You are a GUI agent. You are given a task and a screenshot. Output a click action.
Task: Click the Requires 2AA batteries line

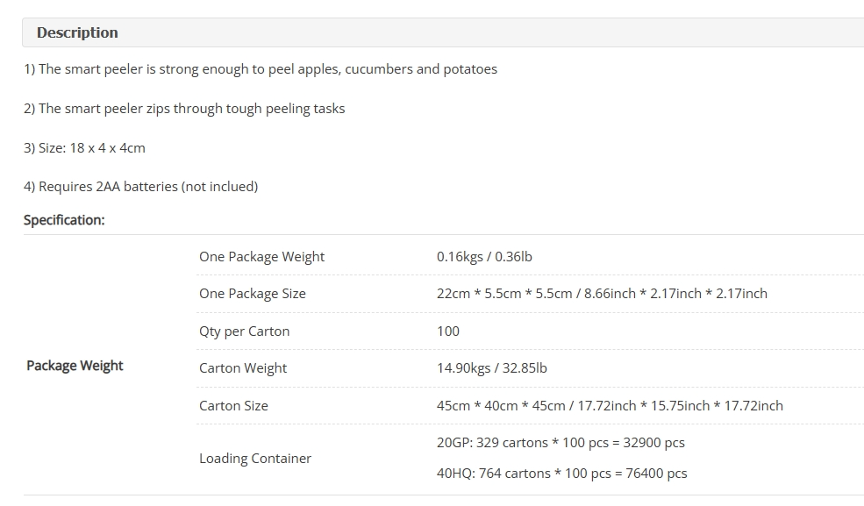pyautogui.click(x=140, y=187)
